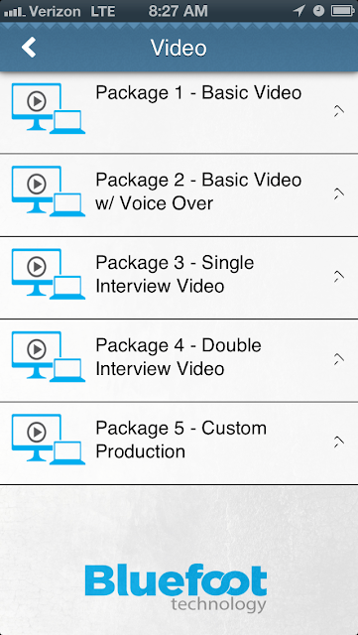Tap the back arrow in header
The height and width of the screenshot is (635, 358).
[x=29, y=48]
